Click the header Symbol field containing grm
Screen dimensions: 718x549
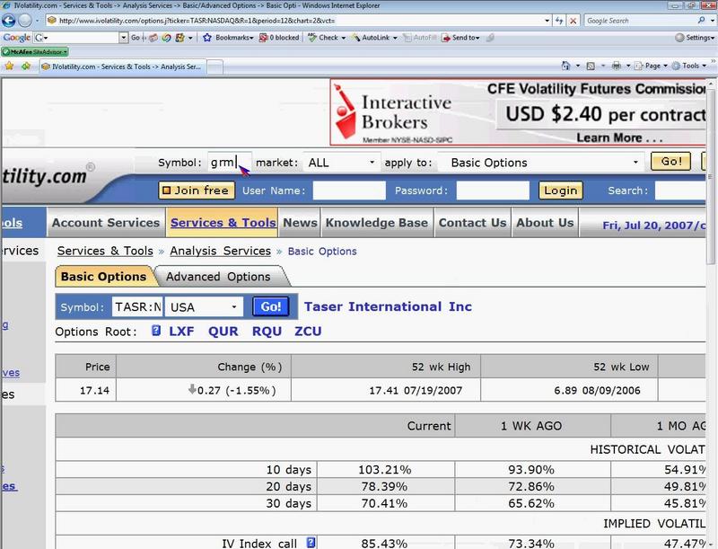[x=230, y=163]
